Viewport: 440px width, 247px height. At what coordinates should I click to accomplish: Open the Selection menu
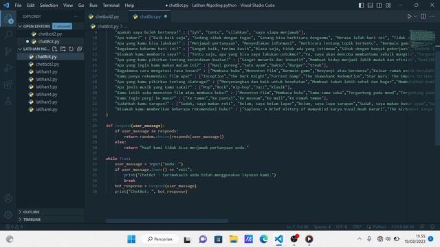(49, 5)
